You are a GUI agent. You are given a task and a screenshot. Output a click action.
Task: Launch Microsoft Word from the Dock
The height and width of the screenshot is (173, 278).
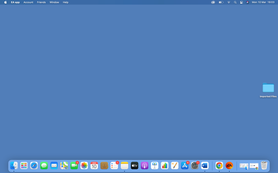(x=205, y=166)
